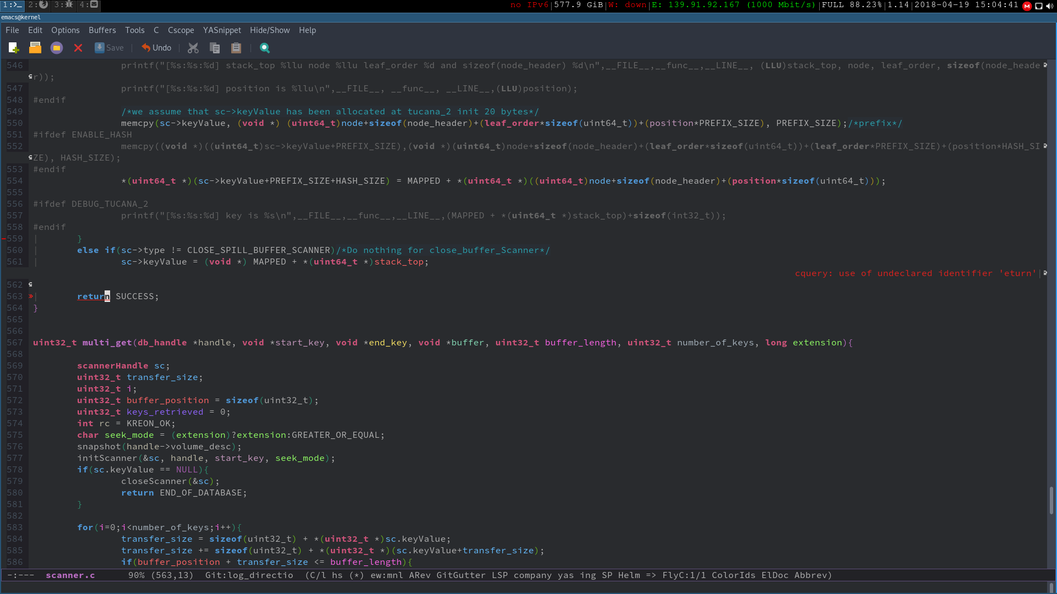Open a directory via the purple folder icon
This screenshot has width=1057, height=594.
click(56, 48)
